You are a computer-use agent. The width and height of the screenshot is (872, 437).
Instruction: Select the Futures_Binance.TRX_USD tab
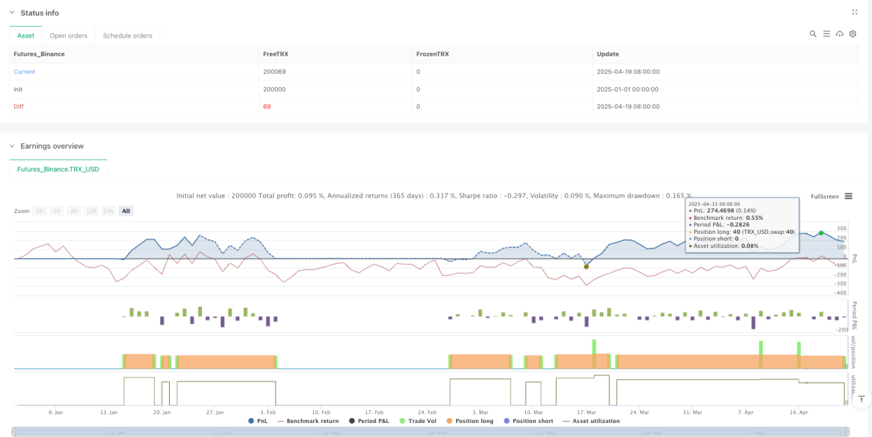[x=58, y=169]
